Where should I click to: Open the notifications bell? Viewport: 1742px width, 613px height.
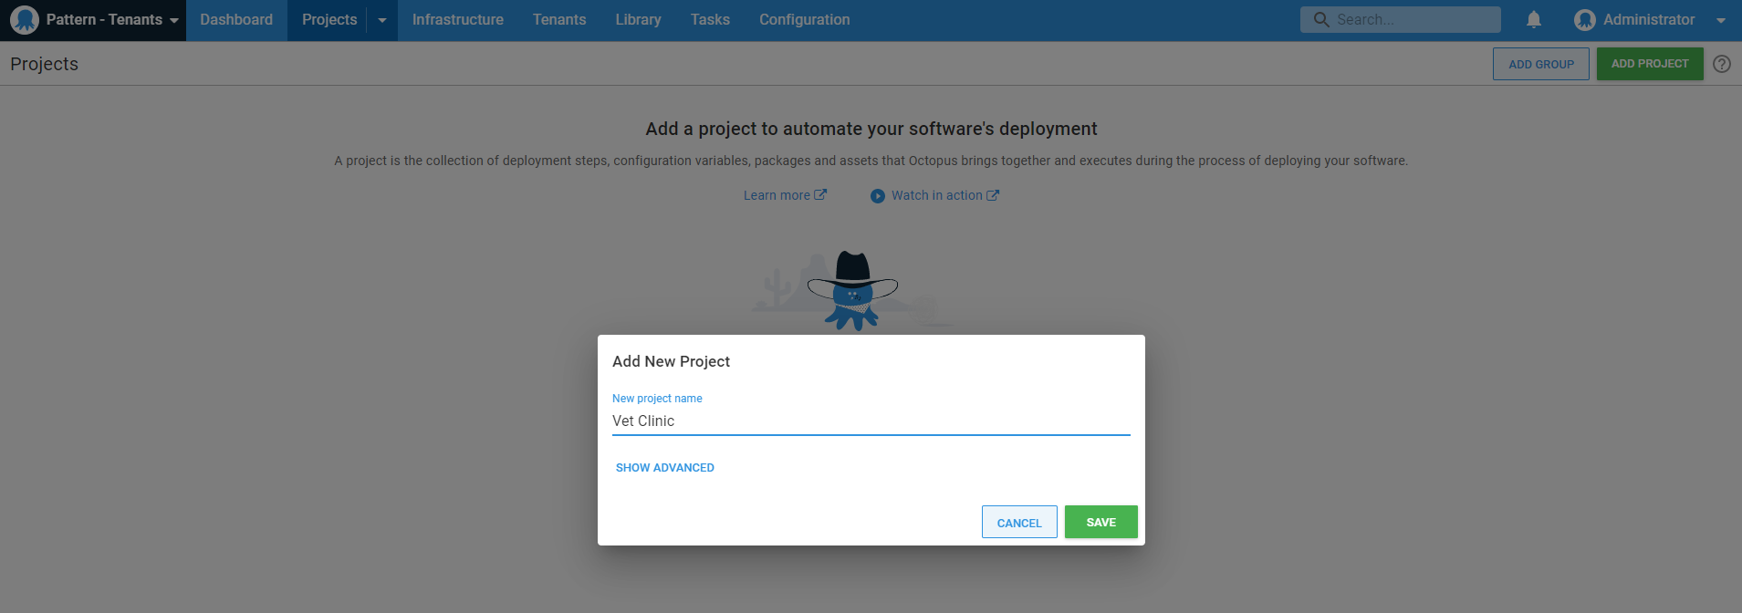click(x=1534, y=20)
